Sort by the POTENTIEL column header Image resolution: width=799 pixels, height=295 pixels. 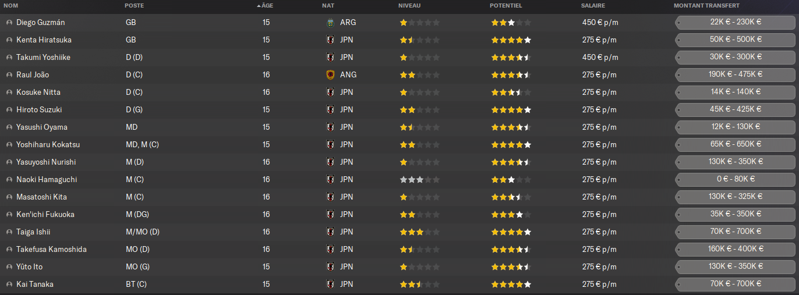point(505,5)
